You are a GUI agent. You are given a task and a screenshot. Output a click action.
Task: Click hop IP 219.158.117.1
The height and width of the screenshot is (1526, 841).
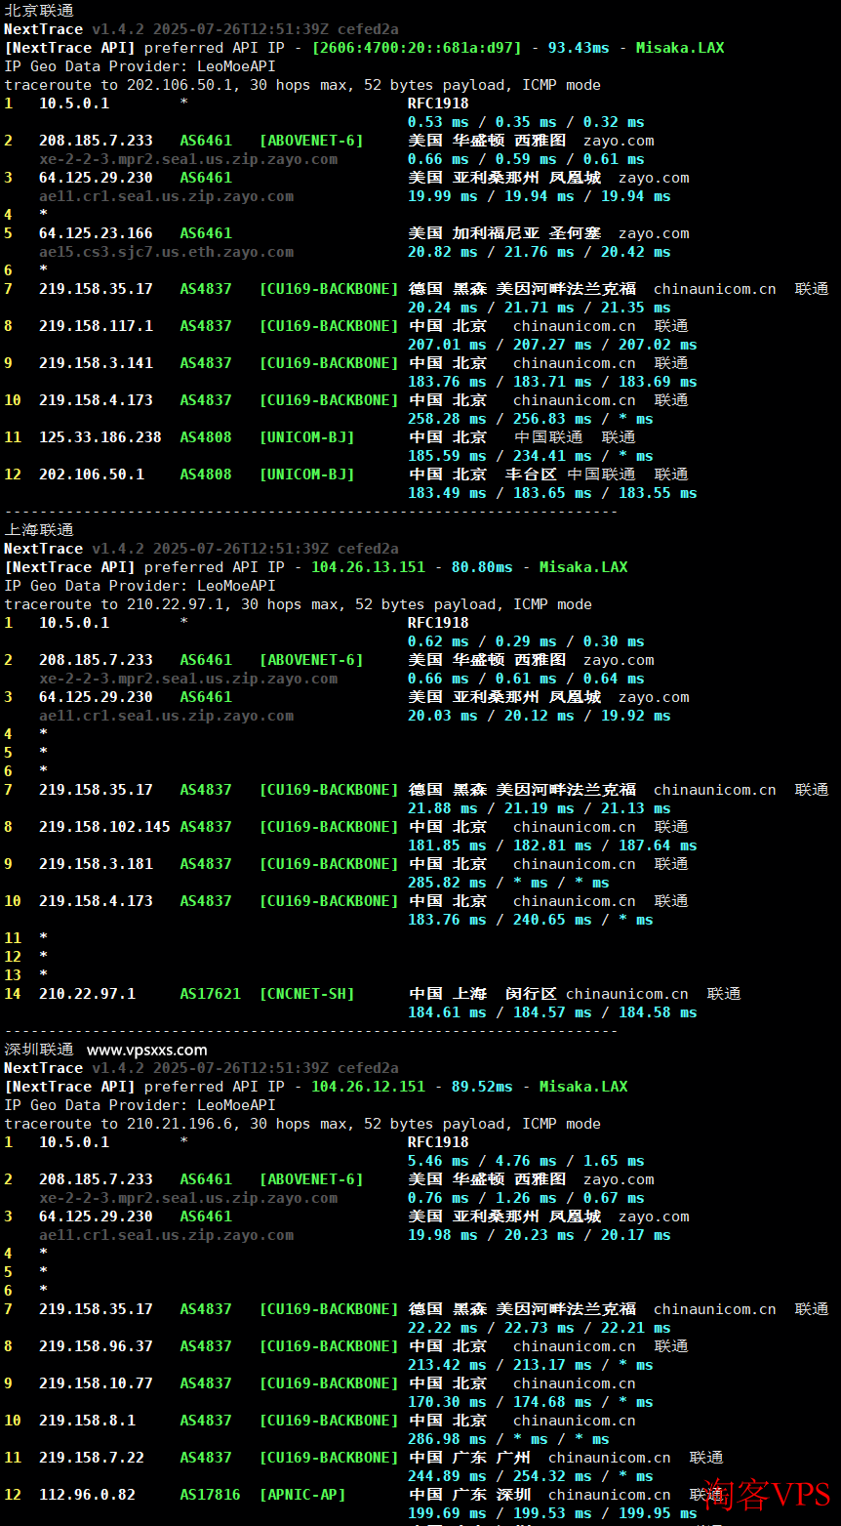click(96, 326)
